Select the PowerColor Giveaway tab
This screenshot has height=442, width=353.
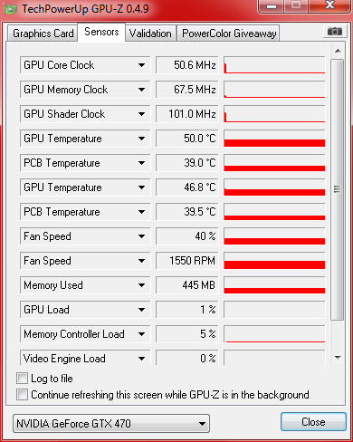tap(229, 34)
